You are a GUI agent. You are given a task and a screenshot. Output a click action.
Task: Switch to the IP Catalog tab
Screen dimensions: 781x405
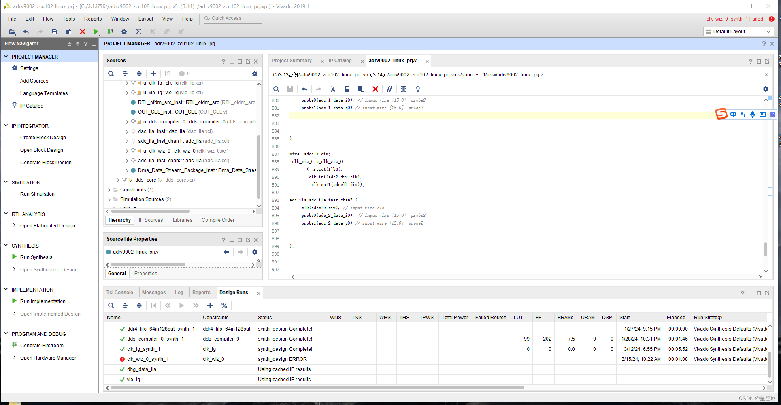tap(340, 60)
